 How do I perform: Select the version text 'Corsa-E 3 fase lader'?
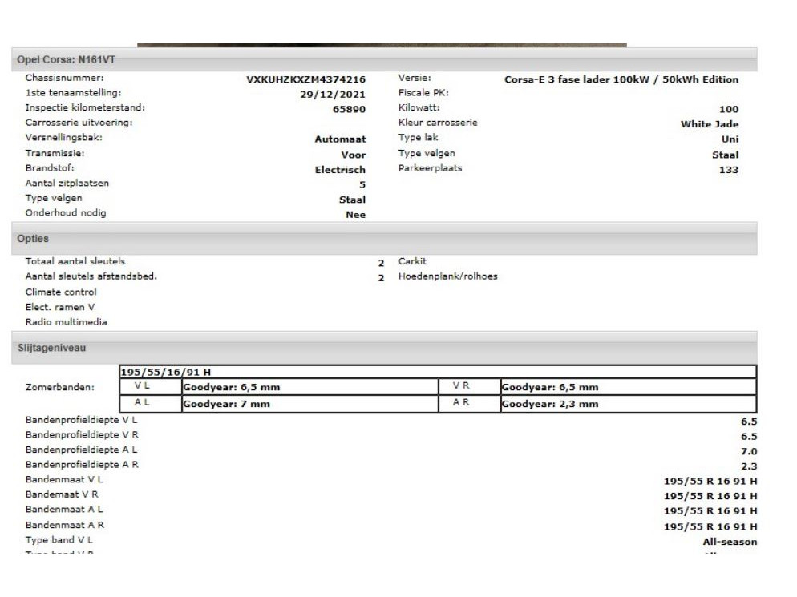click(x=556, y=80)
